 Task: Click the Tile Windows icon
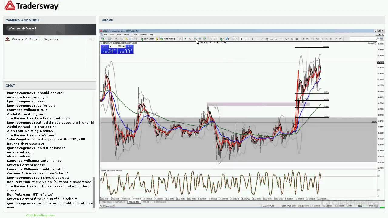pyautogui.click(x=205, y=39)
